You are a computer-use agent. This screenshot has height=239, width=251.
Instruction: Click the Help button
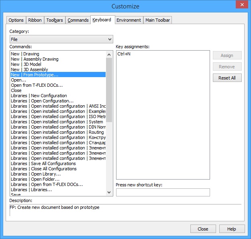point(232,229)
